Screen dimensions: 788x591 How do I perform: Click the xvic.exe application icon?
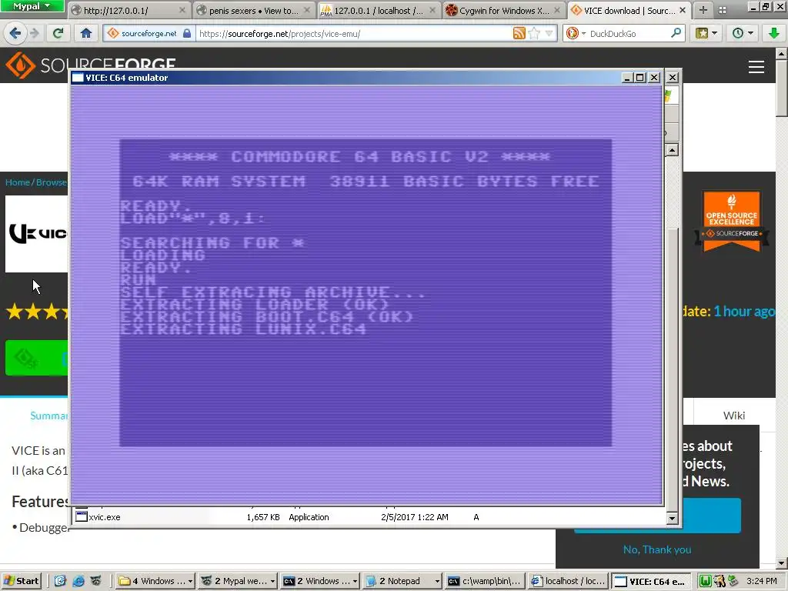click(82, 516)
